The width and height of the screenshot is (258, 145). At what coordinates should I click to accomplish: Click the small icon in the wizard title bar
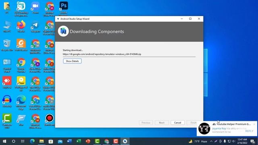[x=58, y=19]
